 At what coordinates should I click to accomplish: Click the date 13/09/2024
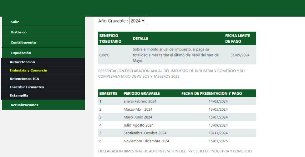click(218, 125)
